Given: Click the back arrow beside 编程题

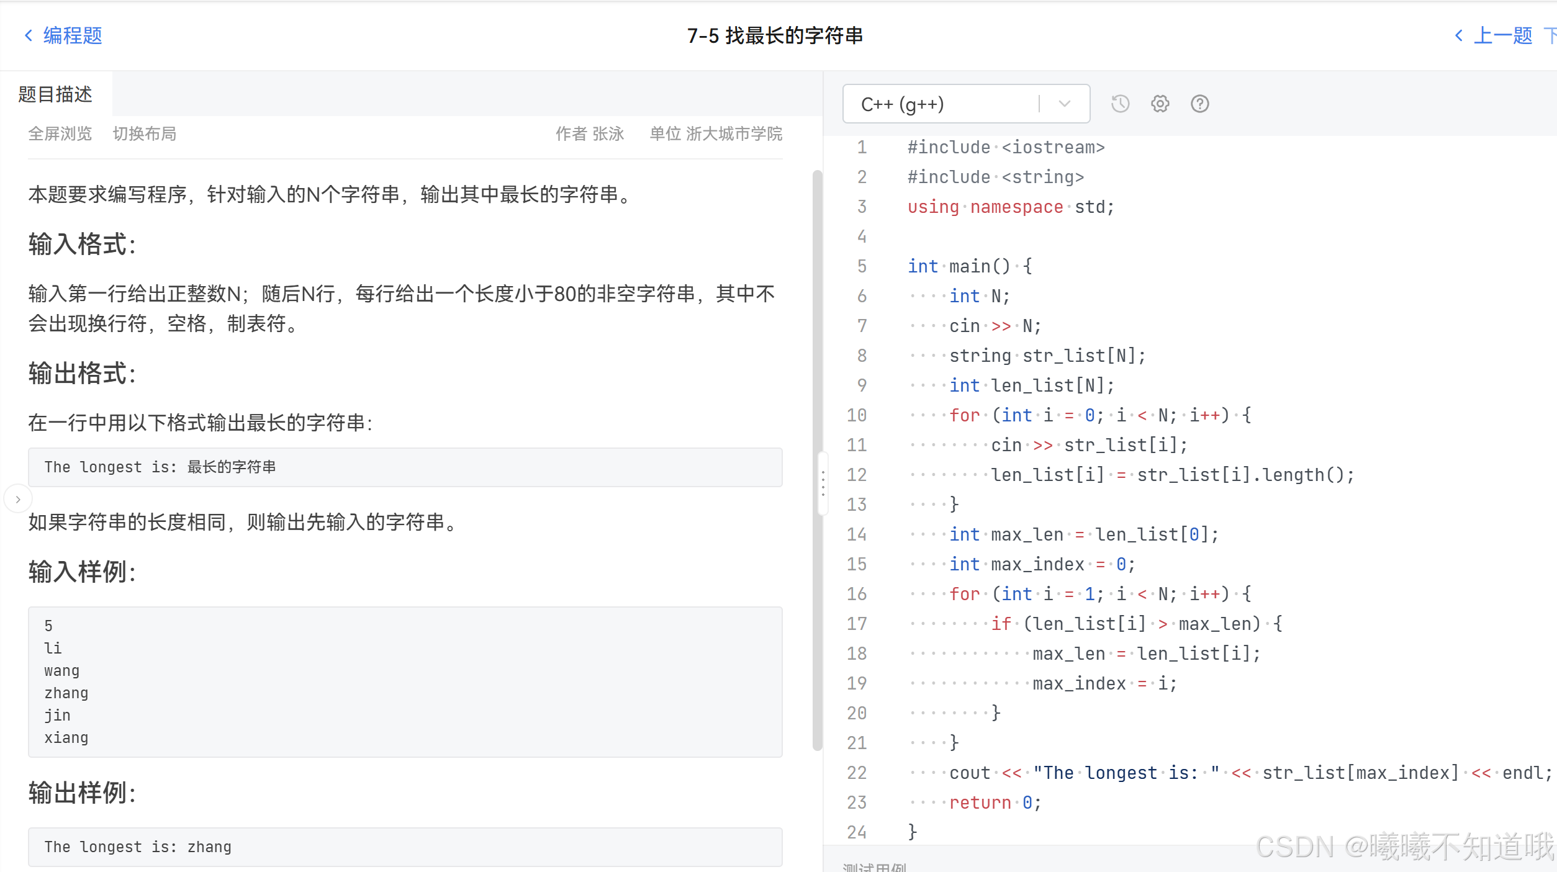Looking at the screenshot, I should pyautogui.click(x=29, y=35).
